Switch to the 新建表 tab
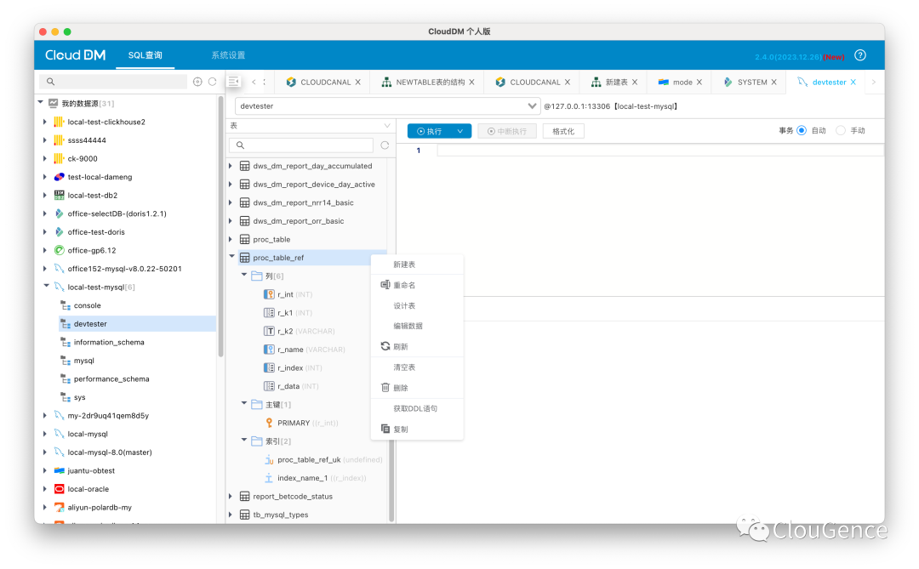919x569 pixels. 617,82
